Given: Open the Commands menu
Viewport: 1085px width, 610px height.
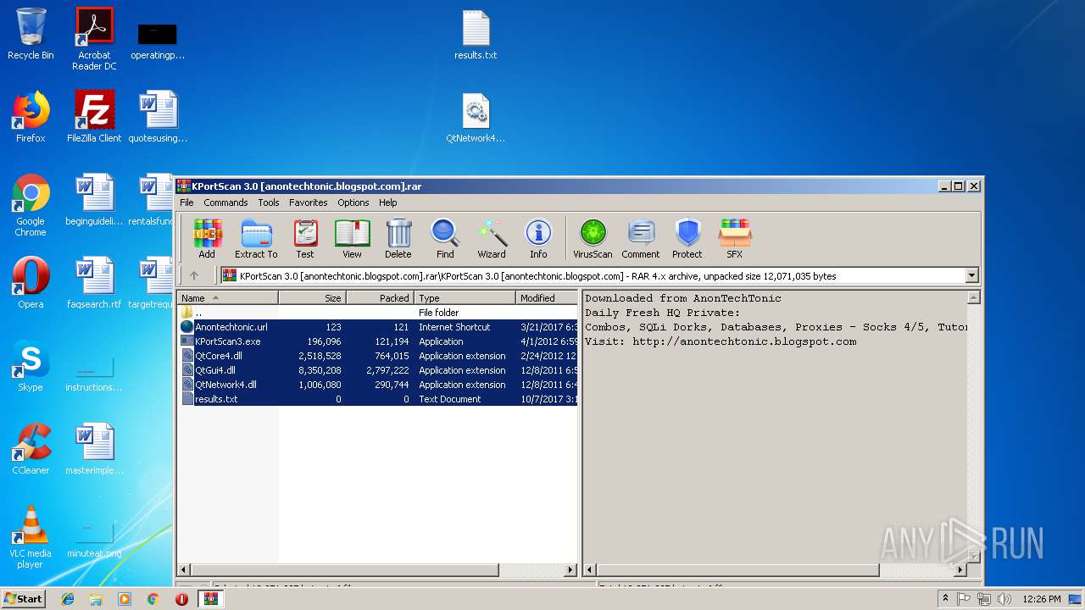Looking at the screenshot, I should 225,202.
